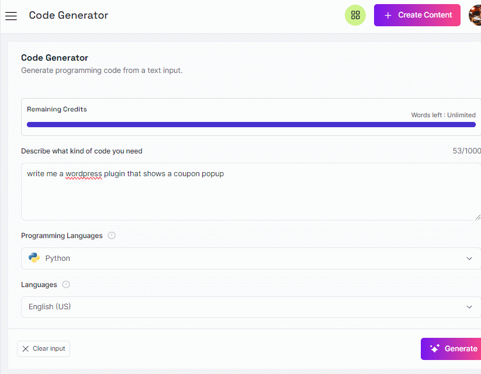This screenshot has width=481, height=374.
Task: Open the user profile avatar
Action: (475, 15)
